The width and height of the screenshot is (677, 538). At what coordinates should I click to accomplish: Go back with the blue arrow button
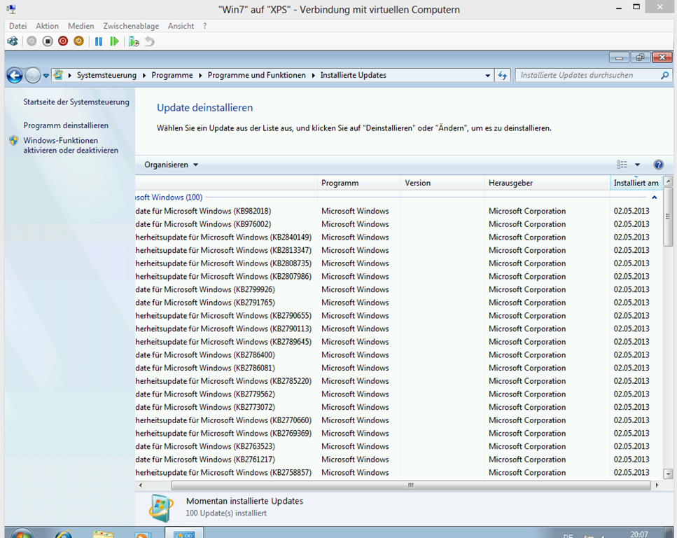click(x=15, y=76)
